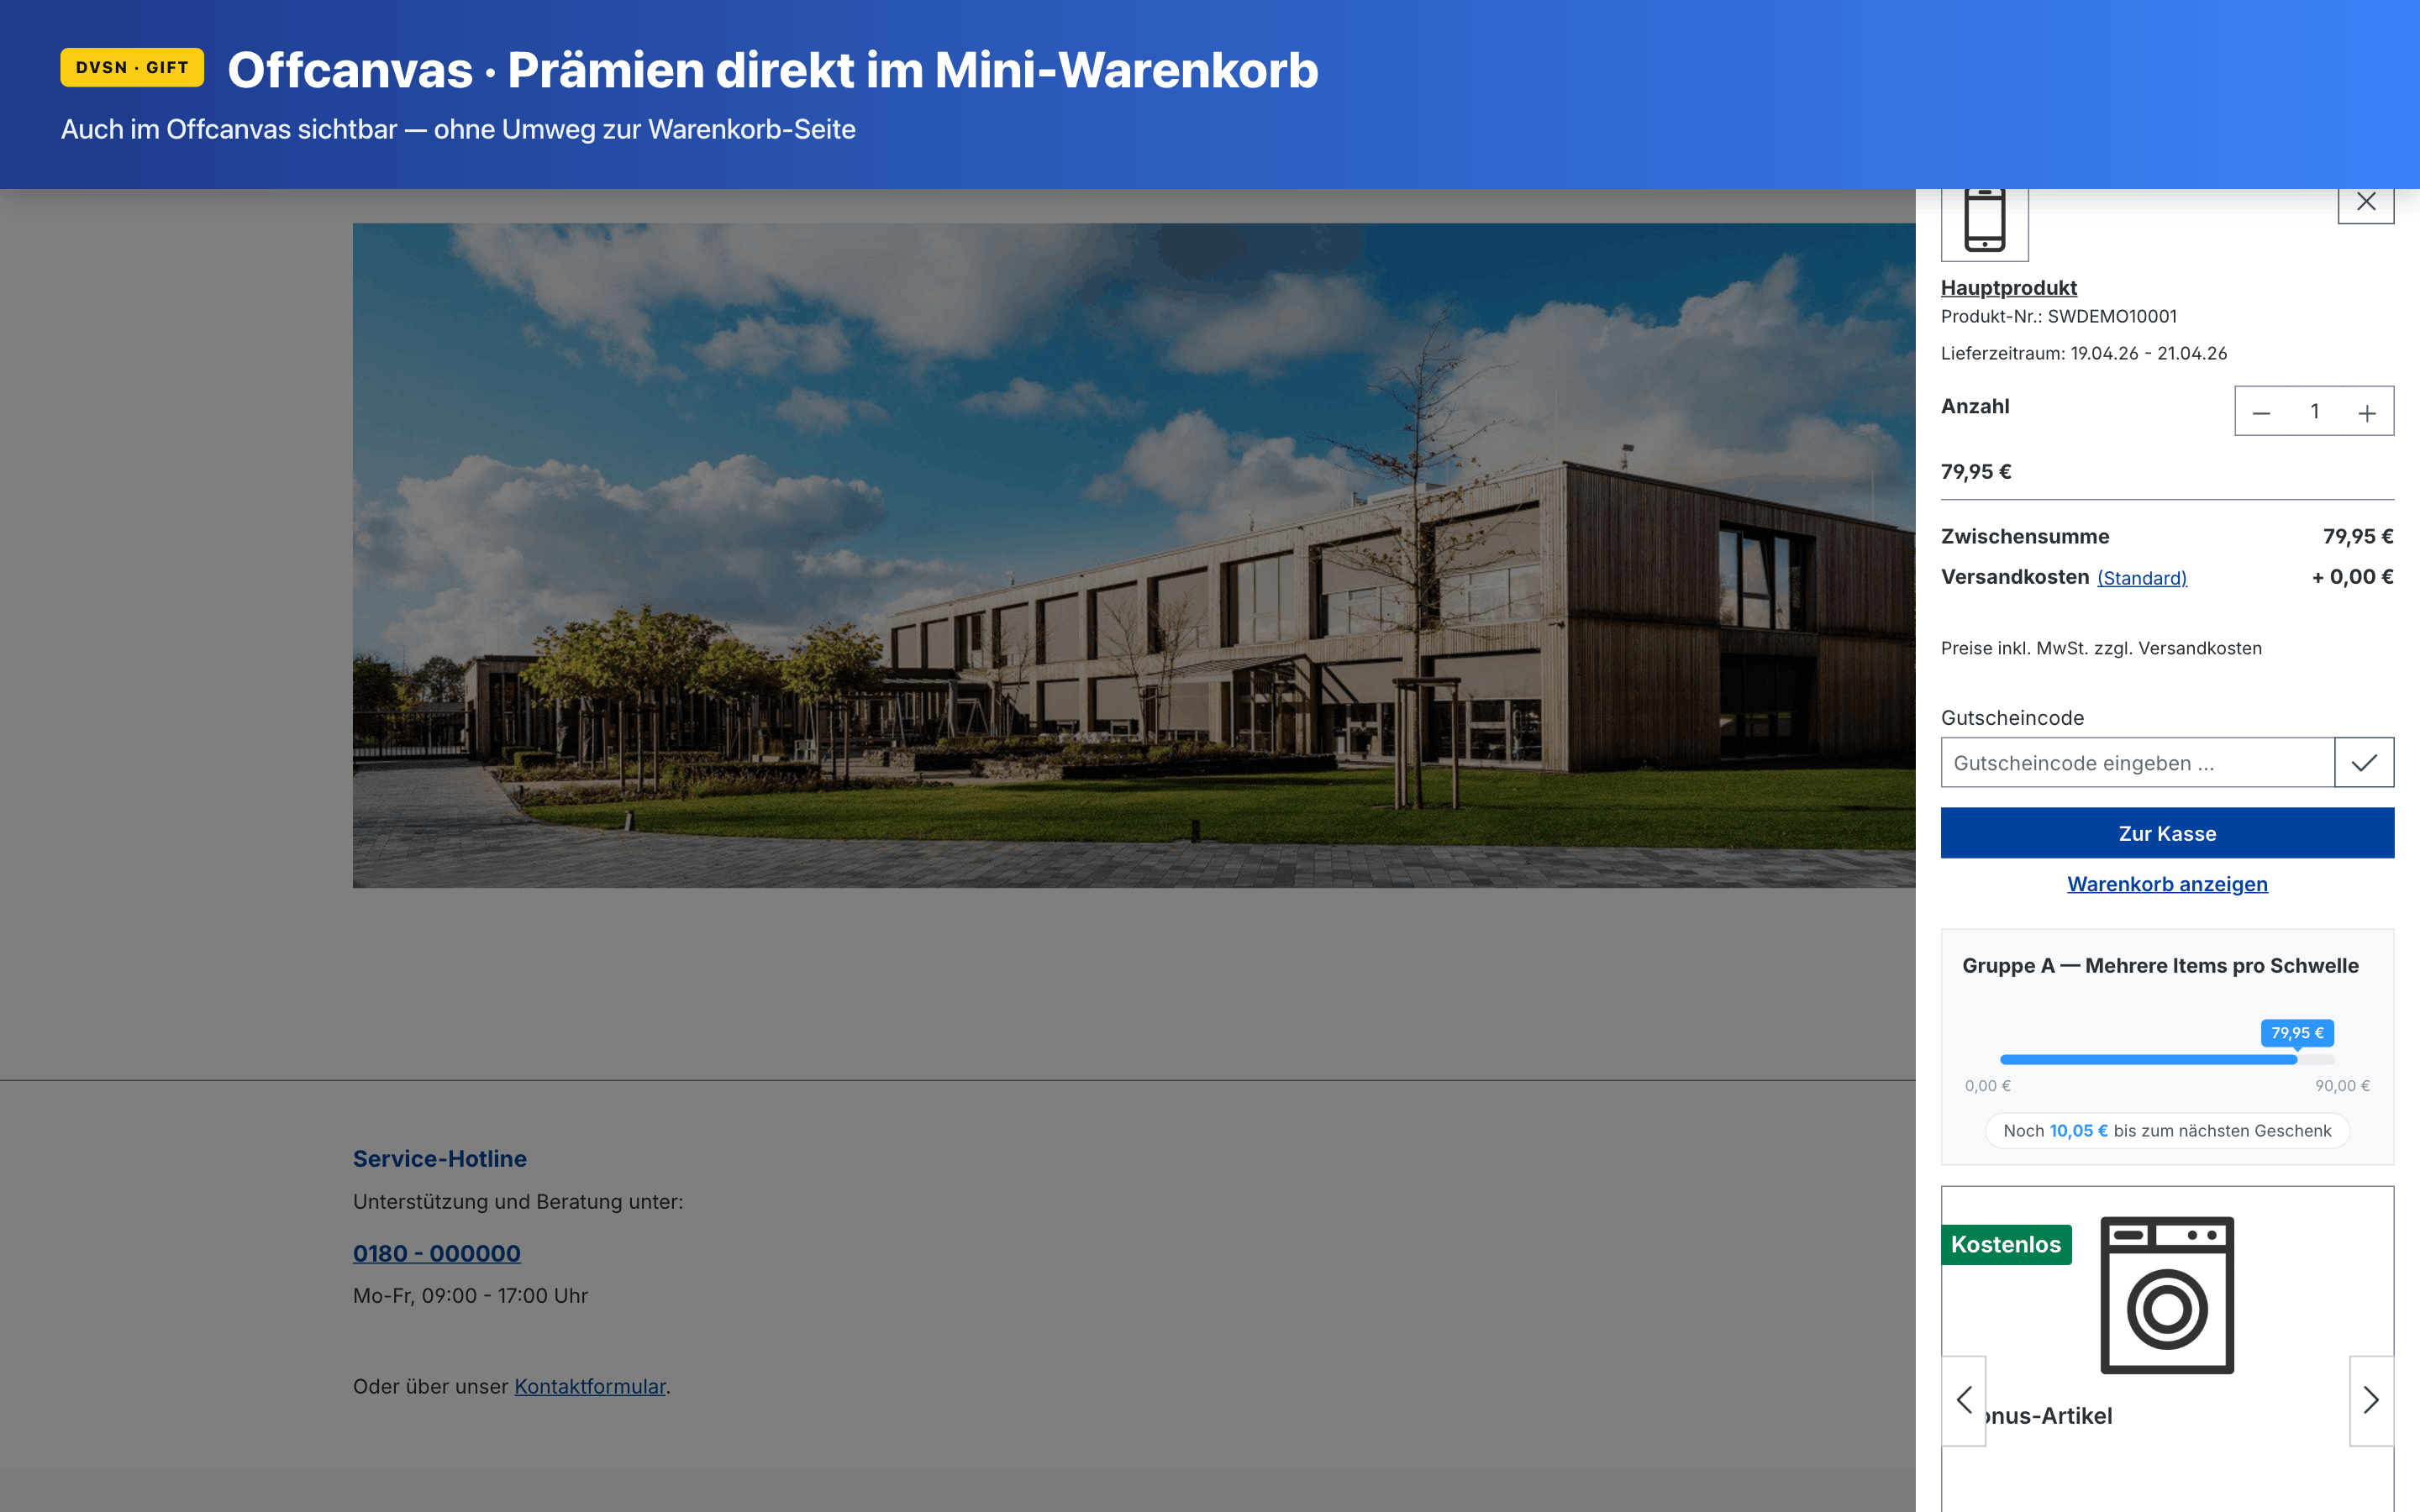Open Standard shipping options link
Image resolution: width=2420 pixels, height=1512 pixels.
click(2141, 578)
